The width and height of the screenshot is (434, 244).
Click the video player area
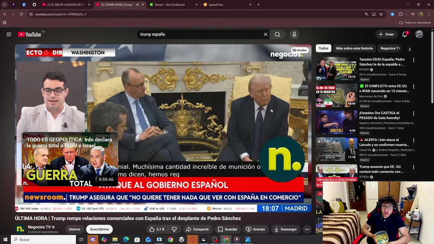coord(163,128)
